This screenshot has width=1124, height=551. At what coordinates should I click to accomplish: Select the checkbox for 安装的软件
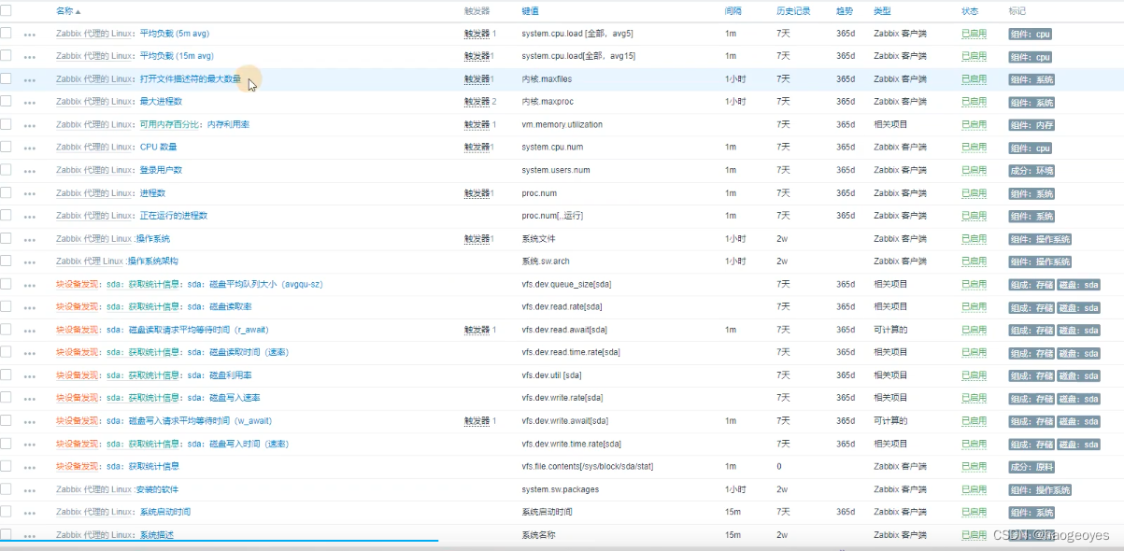point(6,488)
